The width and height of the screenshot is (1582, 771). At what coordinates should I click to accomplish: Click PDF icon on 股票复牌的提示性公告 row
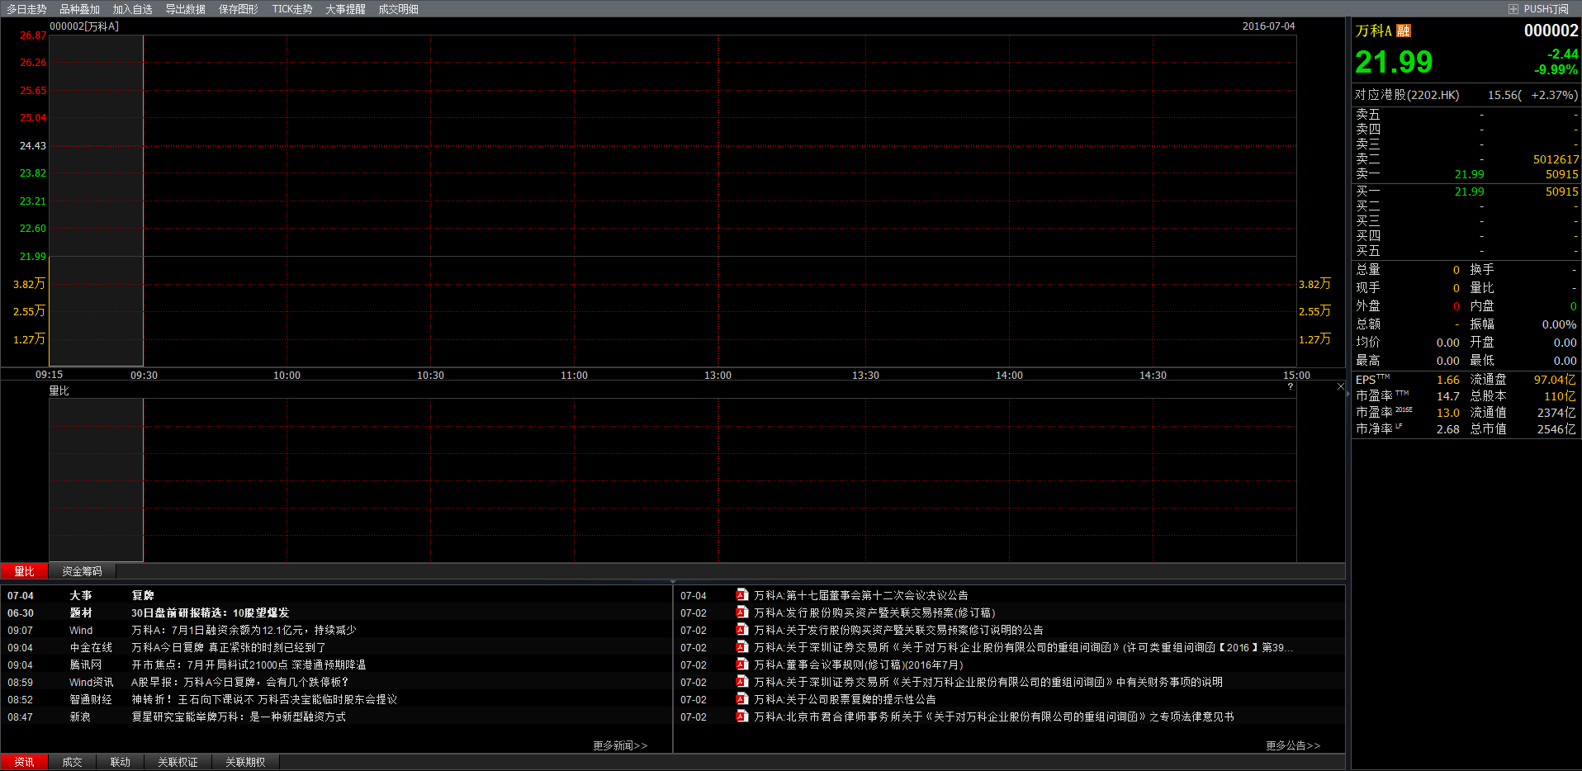[x=741, y=699]
